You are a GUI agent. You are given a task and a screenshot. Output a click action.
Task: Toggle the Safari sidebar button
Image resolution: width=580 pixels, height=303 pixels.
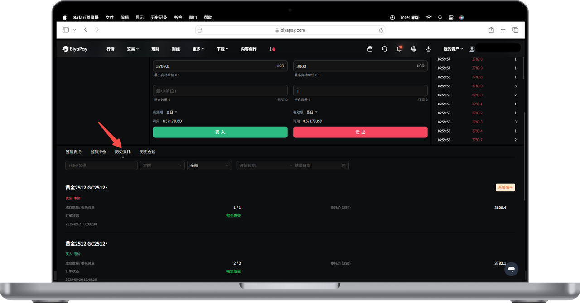(66, 30)
